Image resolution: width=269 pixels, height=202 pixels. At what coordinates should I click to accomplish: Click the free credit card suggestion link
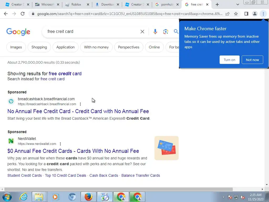point(65,74)
